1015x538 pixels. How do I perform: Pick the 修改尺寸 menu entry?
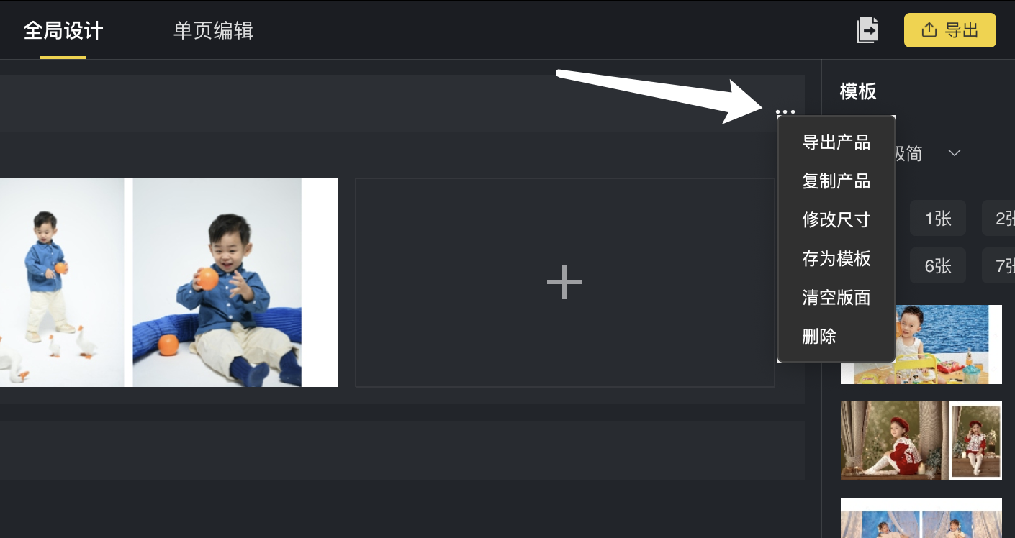click(836, 219)
